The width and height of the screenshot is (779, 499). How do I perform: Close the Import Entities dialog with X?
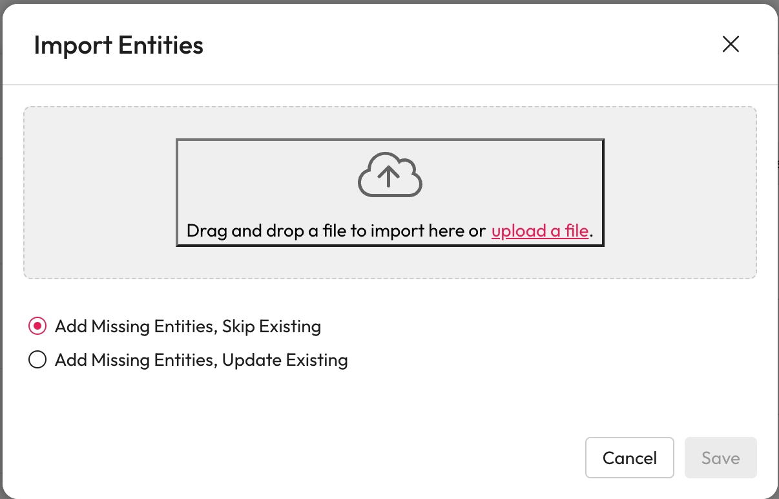click(x=731, y=44)
